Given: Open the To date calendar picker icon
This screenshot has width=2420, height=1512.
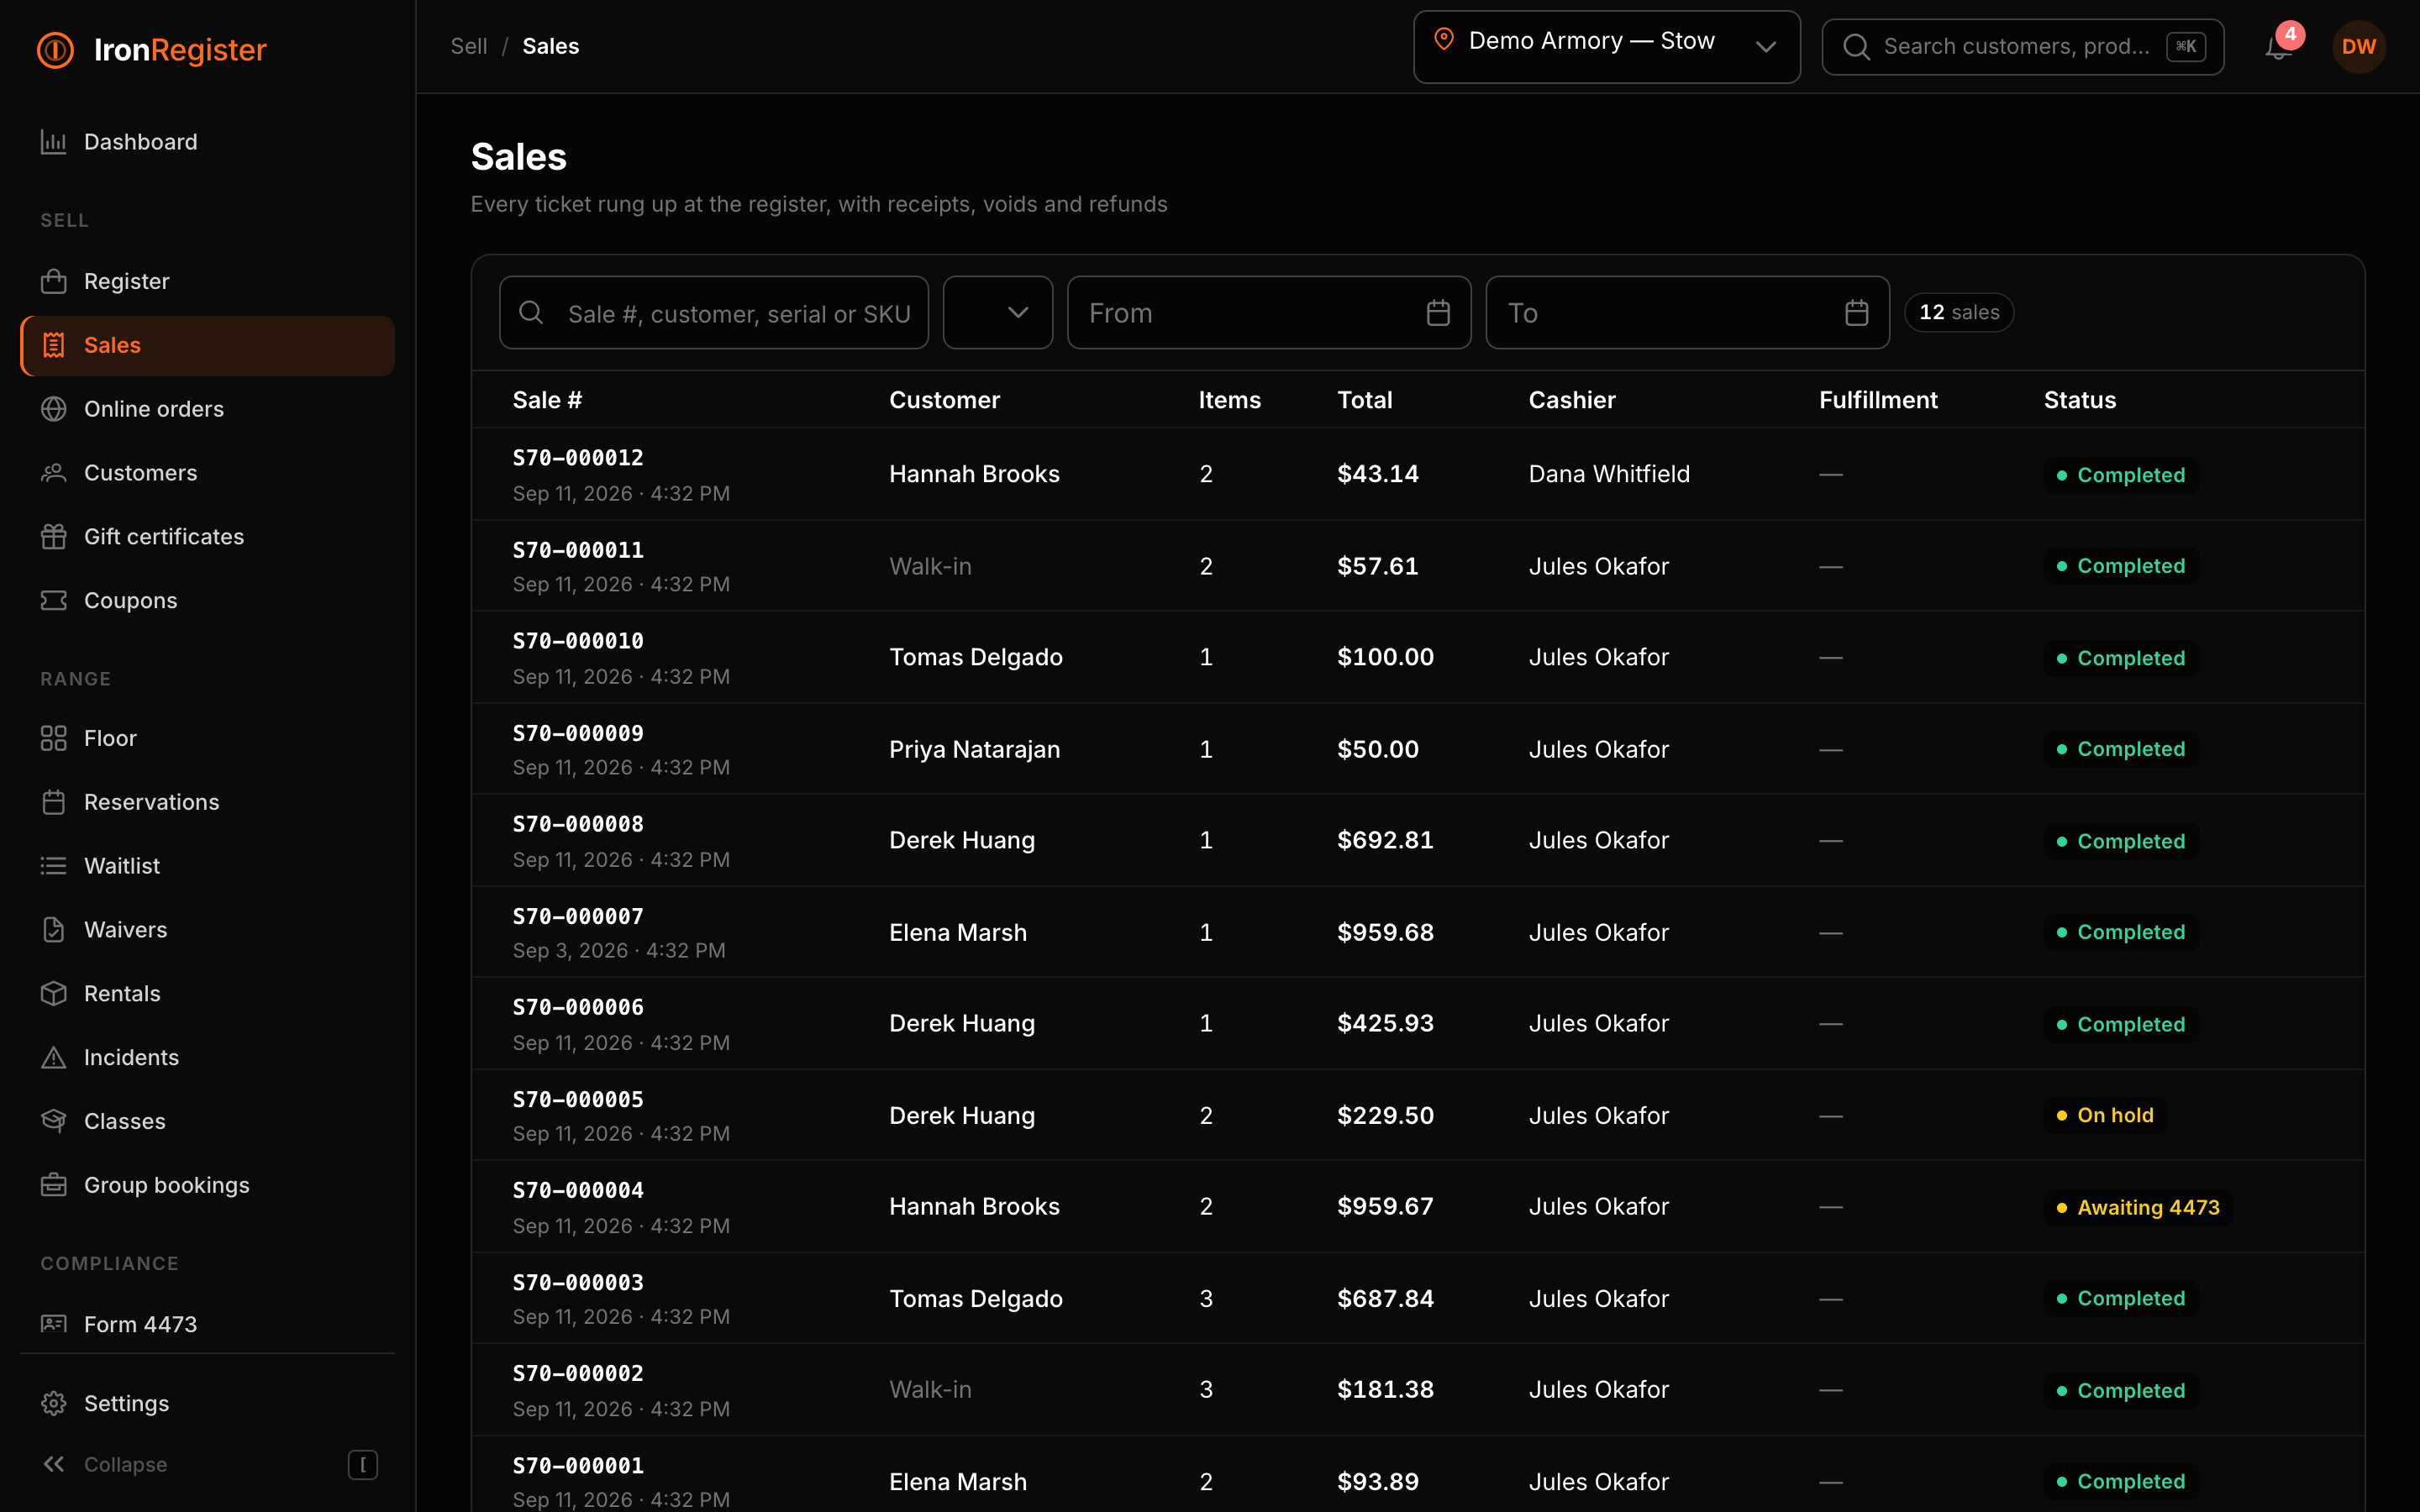Looking at the screenshot, I should (1856, 313).
